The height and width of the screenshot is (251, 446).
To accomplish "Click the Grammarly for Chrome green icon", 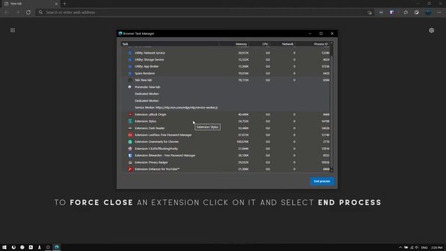I will (130, 142).
